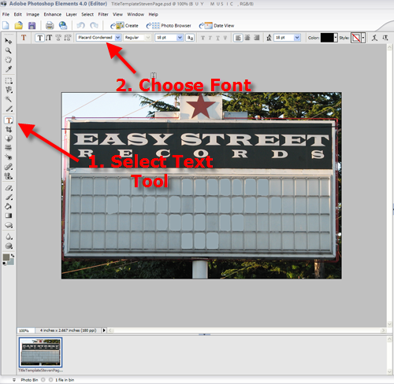Select the Hand tool

pyautogui.click(x=9, y=60)
